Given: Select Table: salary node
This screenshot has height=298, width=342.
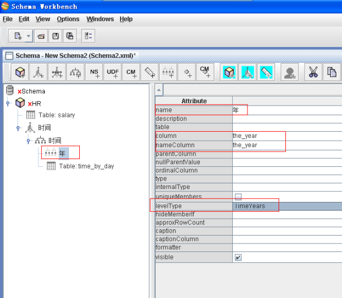Looking at the screenshot, I should [x=57, y=115].
